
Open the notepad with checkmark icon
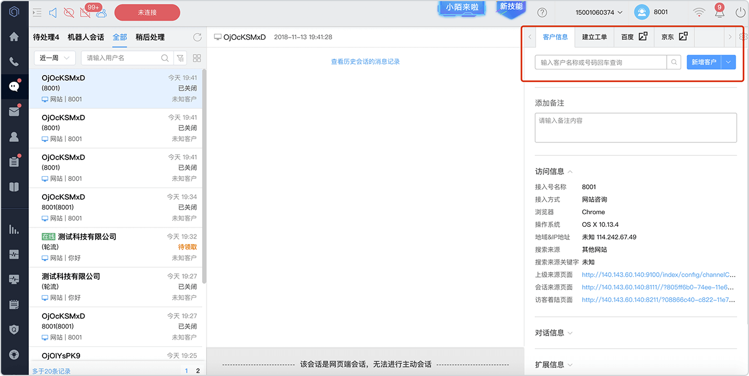14,304
